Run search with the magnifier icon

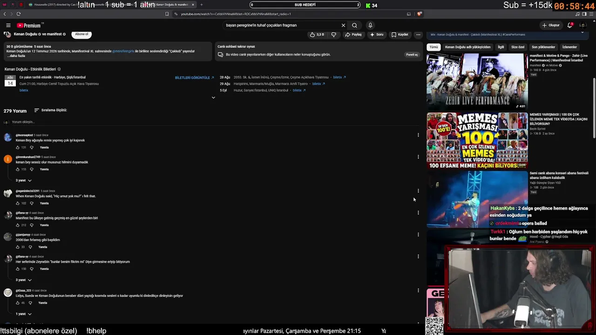click(x=354, y=25)
